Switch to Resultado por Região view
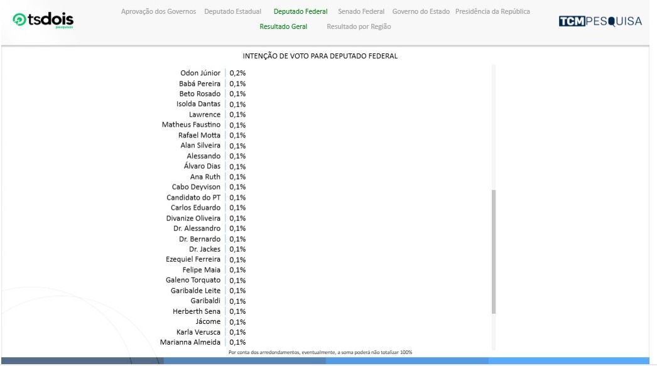Image resolution: width=657 pixels, height=366 pixels. pyautogui.click(x=359, y=26)
